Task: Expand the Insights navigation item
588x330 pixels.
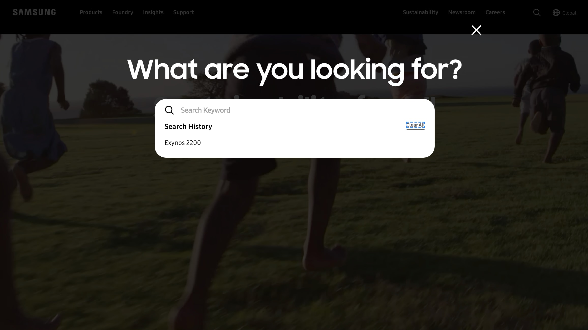Action: point(153,12)
